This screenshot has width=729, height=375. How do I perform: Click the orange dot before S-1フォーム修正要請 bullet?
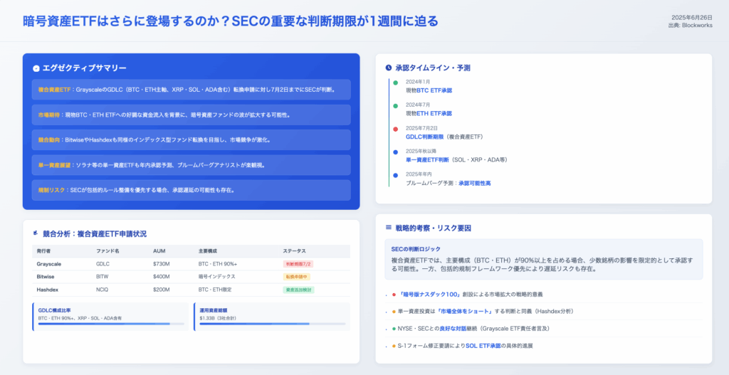coord(394,347)
